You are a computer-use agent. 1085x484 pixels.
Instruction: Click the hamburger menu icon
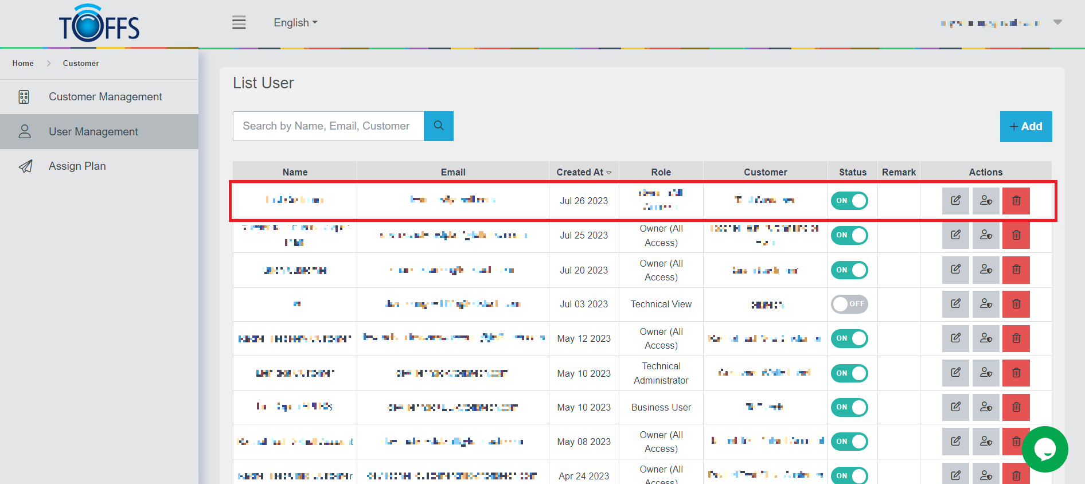[x=239, y=23]
